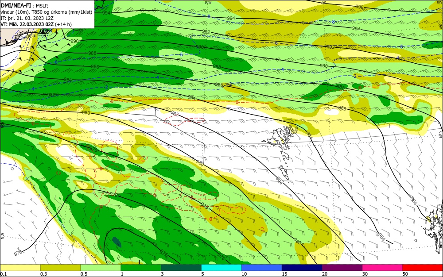The image size is (443, 277).
Task: Click the navy 15 mm legend swatch
Action: pyautogui.click(x=302, y=268)
